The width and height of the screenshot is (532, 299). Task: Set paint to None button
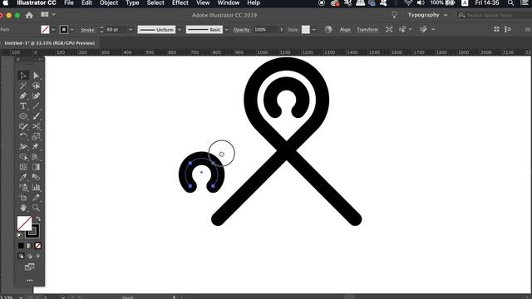(x=38, y=246)
